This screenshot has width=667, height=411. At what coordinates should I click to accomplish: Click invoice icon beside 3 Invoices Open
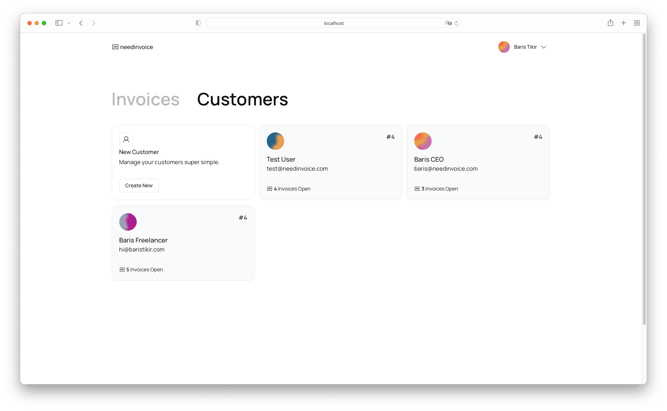(417, 189)
